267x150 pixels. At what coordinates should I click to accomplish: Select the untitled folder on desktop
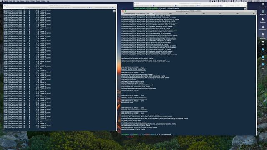pos(263,50)
